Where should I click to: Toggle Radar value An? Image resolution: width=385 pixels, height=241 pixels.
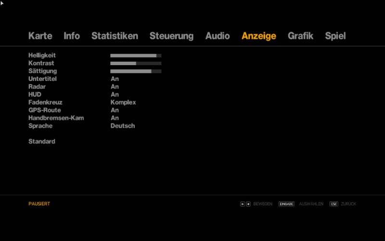click(x=115, y=87)
